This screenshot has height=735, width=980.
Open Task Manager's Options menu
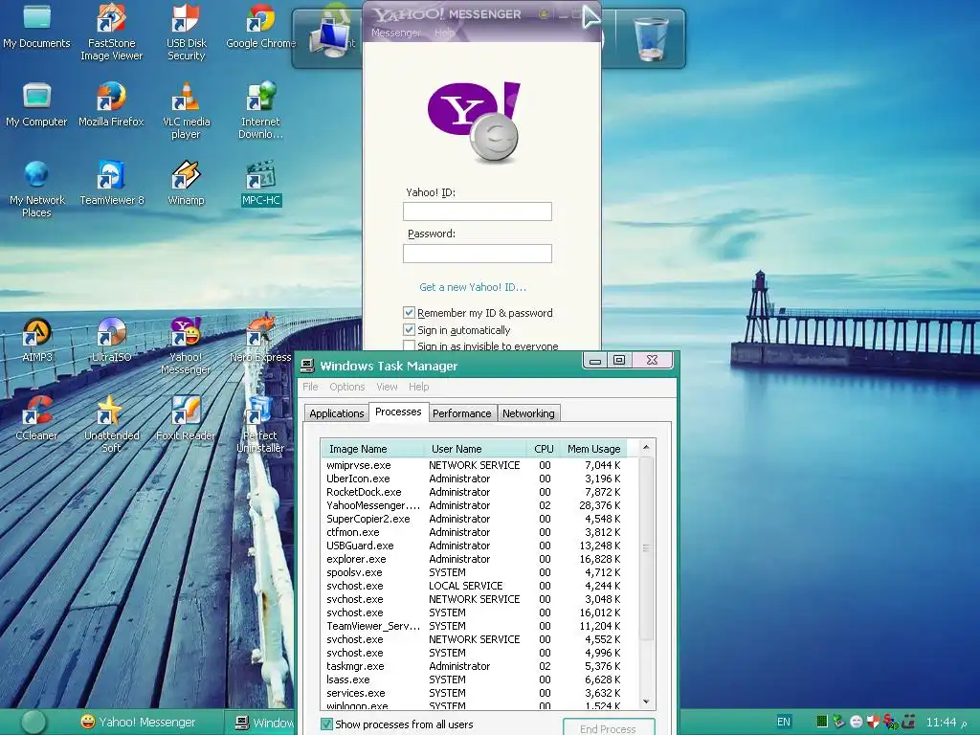point(346,387)
